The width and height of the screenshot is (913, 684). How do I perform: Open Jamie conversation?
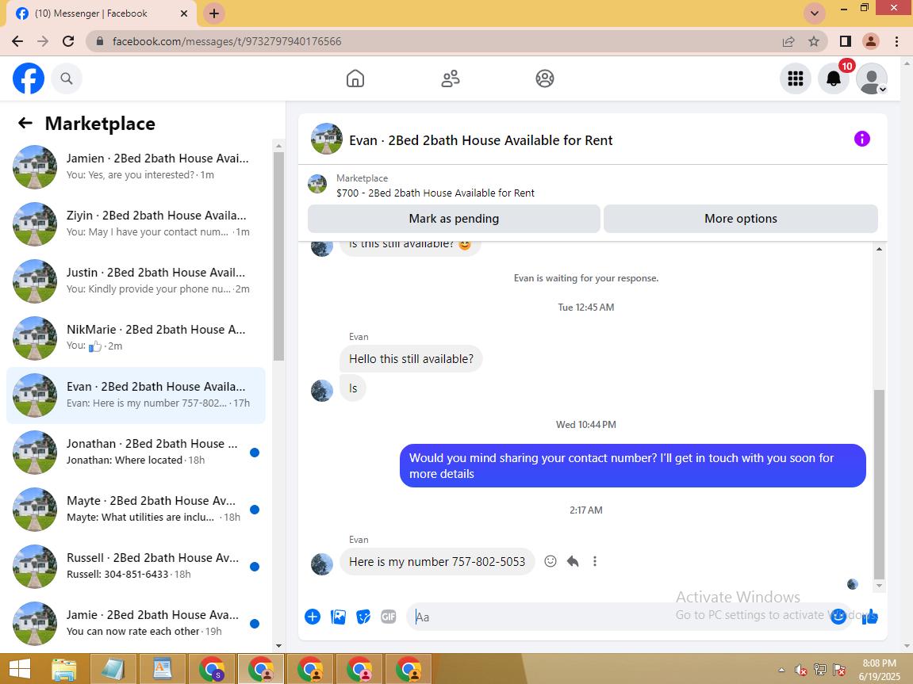136,623
